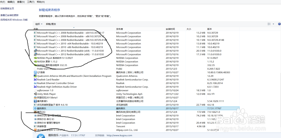Click the Realtek High Definition Audio Driver icon
Image resolution: width=281 pixels, height=138 pixels.
tap(35, 87)
